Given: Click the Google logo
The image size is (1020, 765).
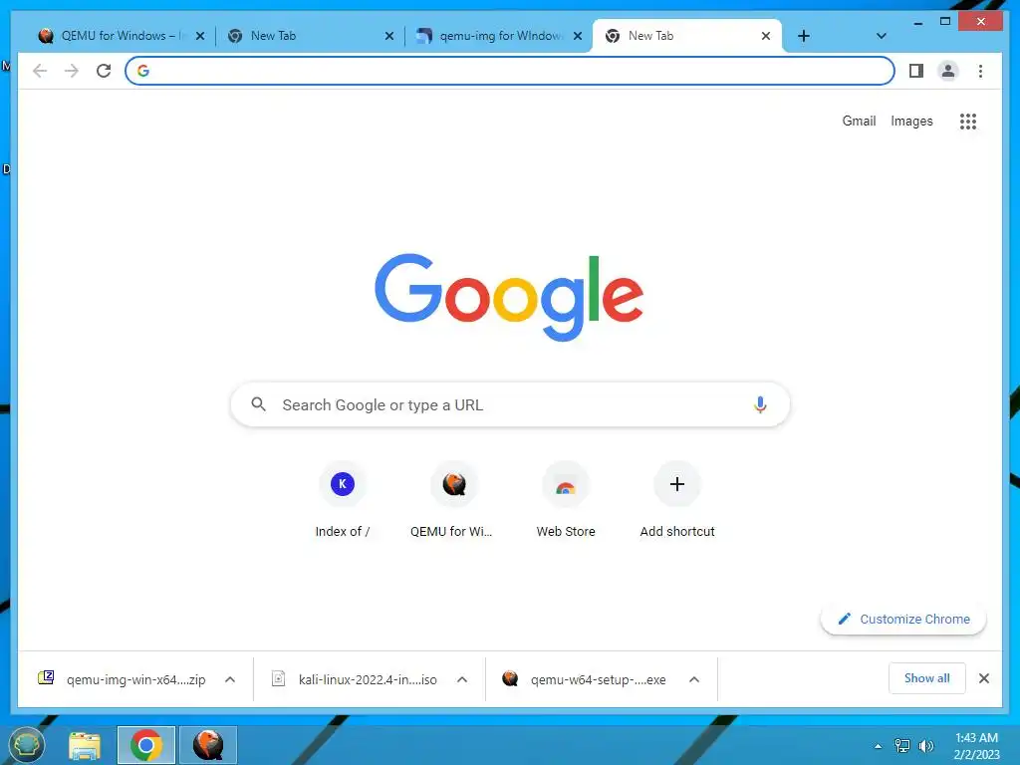Looking at the screenshot, I should coord(509,296).
